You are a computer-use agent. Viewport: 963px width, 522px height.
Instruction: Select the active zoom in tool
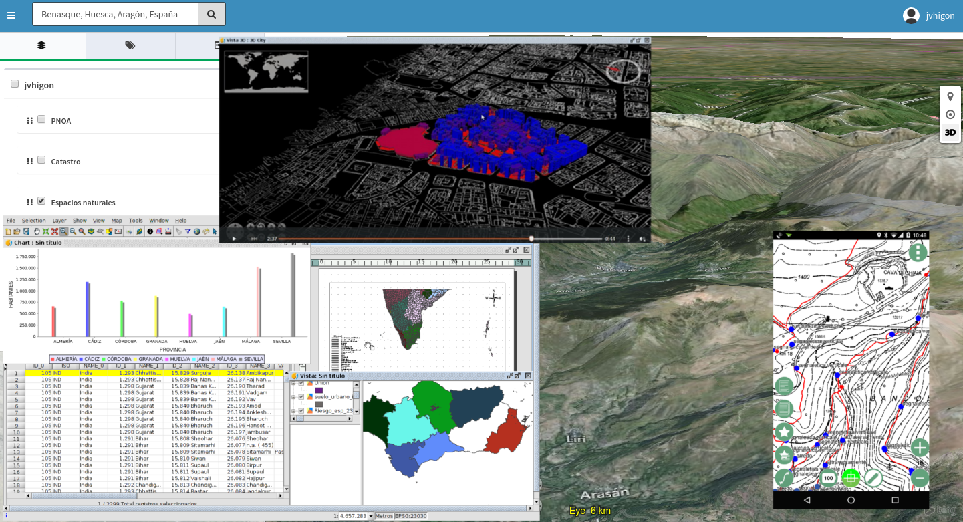point(63,231)
